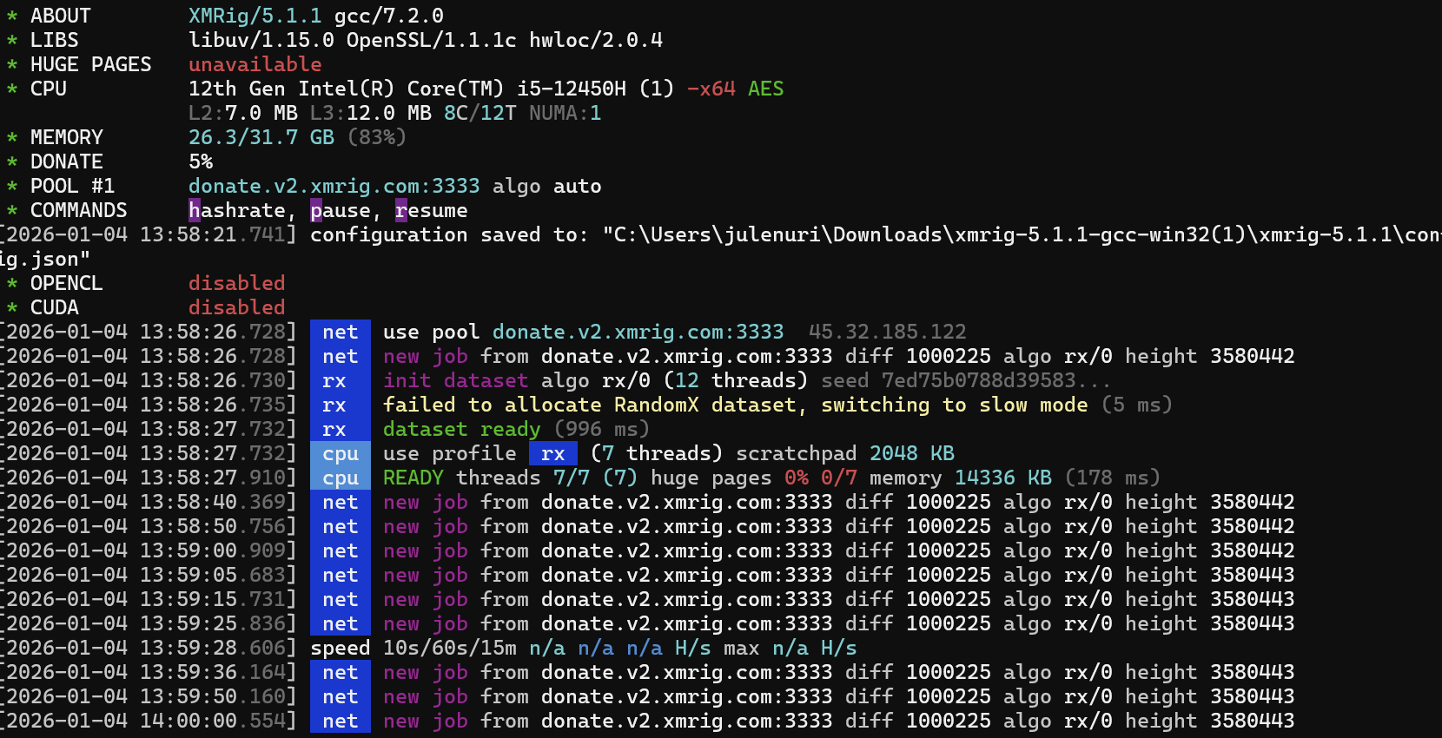Click the highlighted p in pause command
This screenshot has width=1442, height=738.
pyautogui.click(x=316, y=211)
